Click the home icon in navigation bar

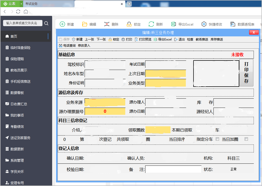26,12
